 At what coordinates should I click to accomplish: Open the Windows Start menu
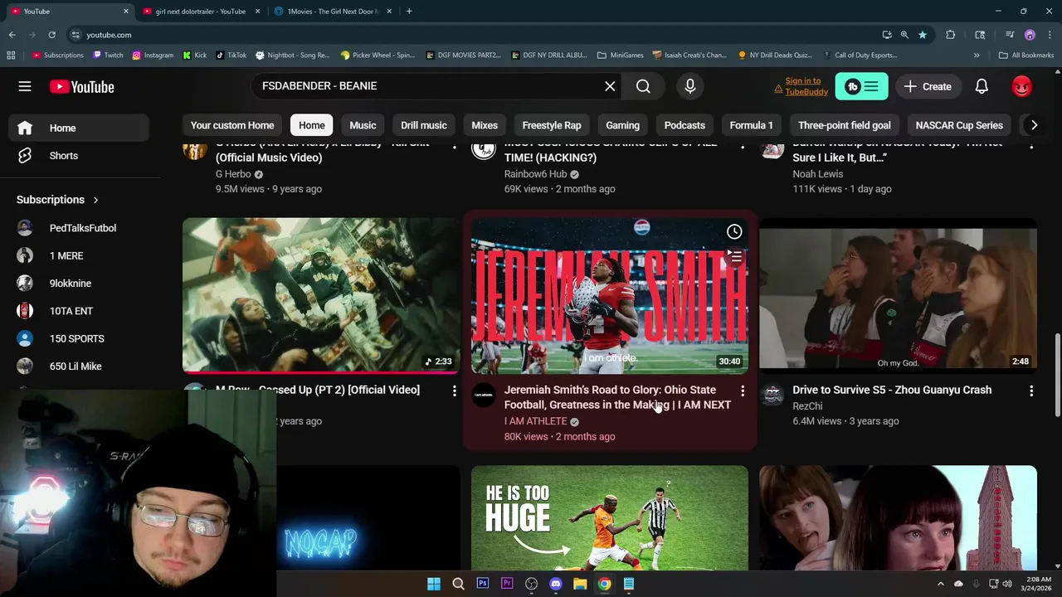[434, 584]
